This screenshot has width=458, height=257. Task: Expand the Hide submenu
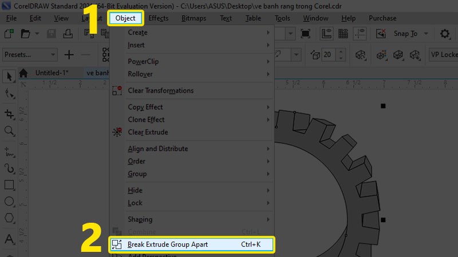tap(191, 190)
